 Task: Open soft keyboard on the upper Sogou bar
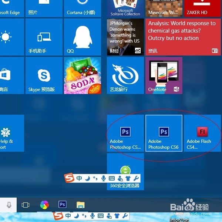(112, 178)
